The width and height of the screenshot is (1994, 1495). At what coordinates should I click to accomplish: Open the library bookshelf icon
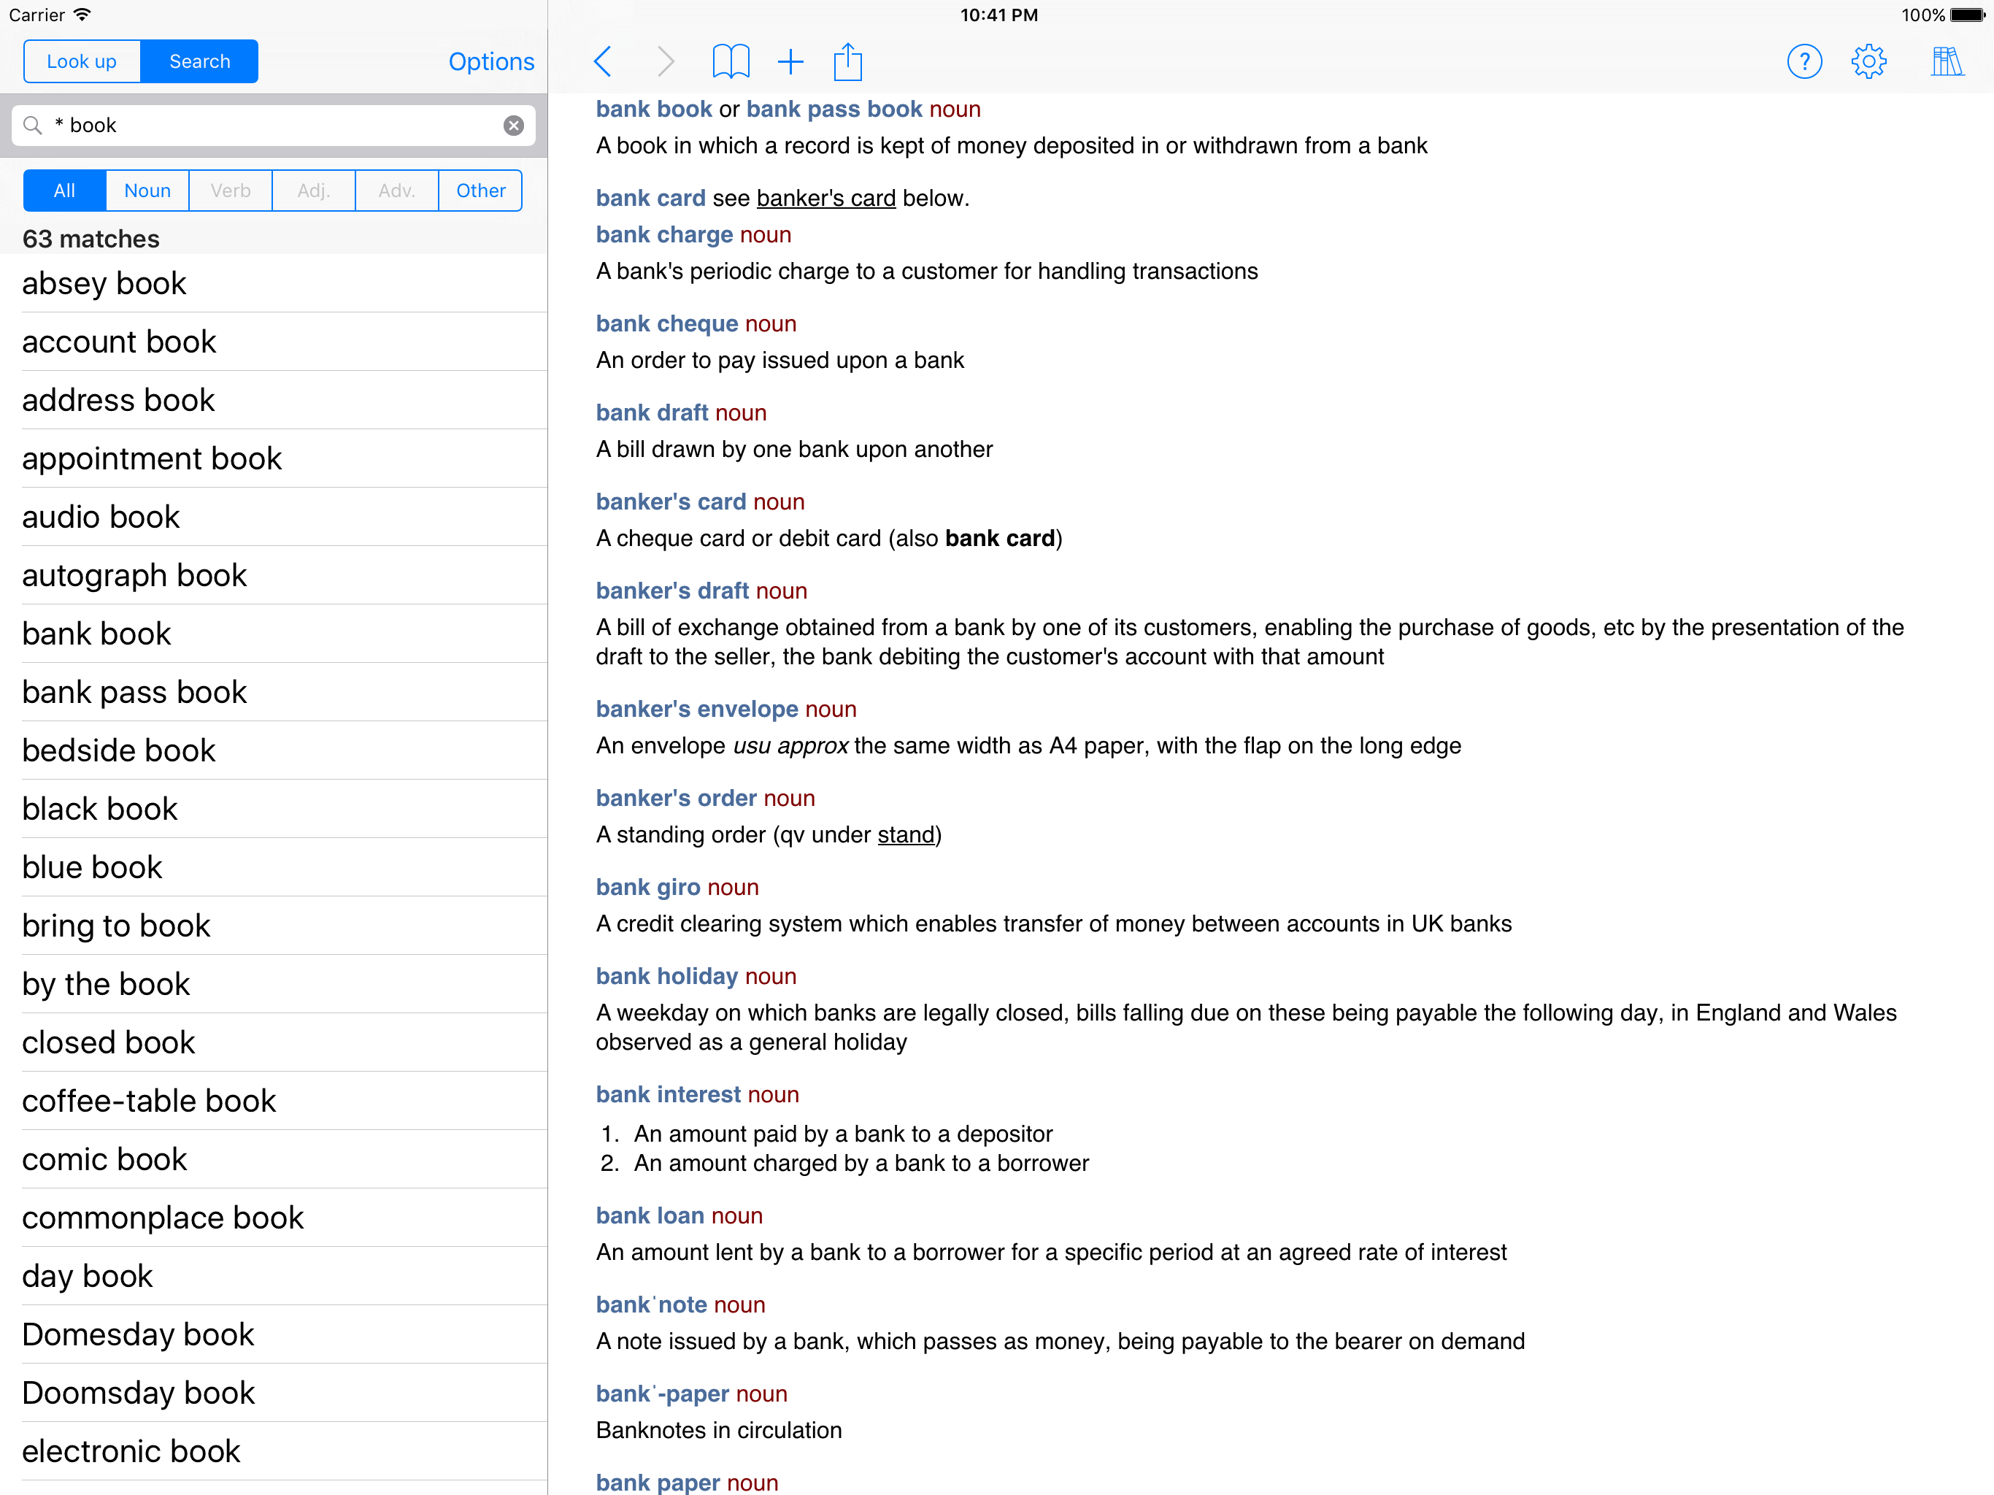(1947, 61)
